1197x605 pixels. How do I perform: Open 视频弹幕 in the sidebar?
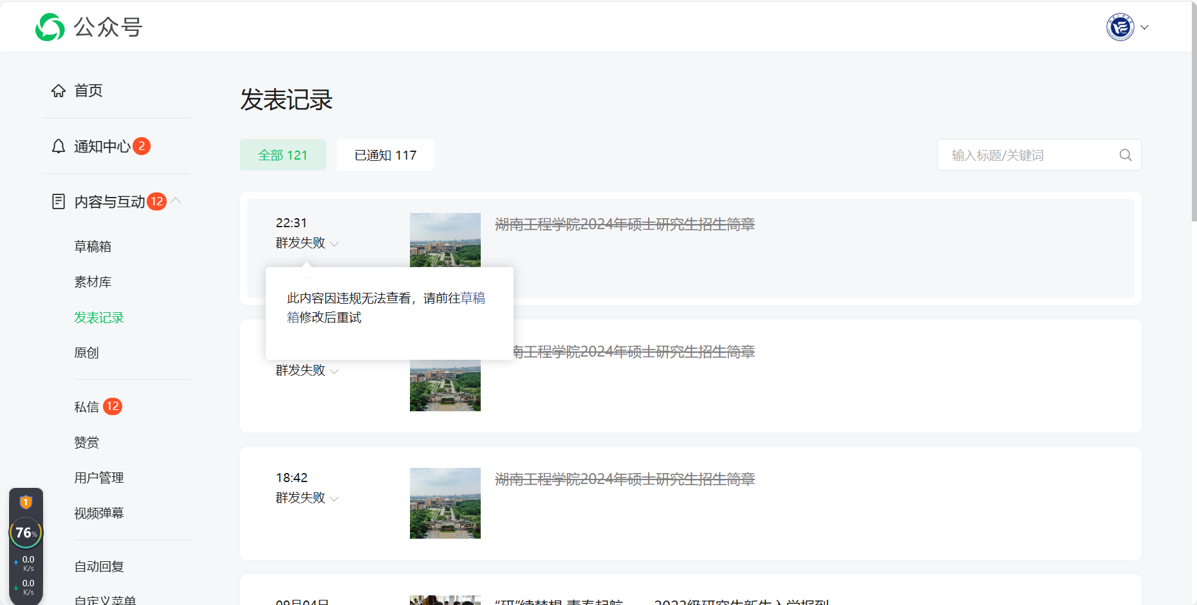click(x=99, y=513)
